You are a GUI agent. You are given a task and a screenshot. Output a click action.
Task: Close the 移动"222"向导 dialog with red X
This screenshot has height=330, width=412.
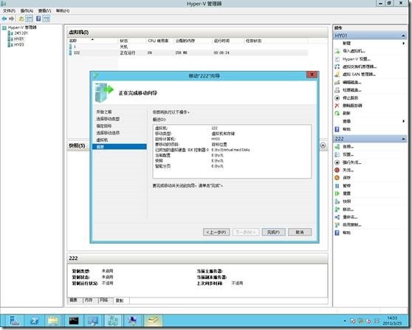click(x=312, y=75)
